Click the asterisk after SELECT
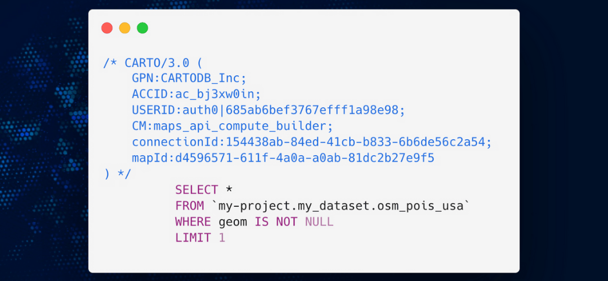Viewport: 608px width, 281px height. pyautogui.click(x=229, y=190)
